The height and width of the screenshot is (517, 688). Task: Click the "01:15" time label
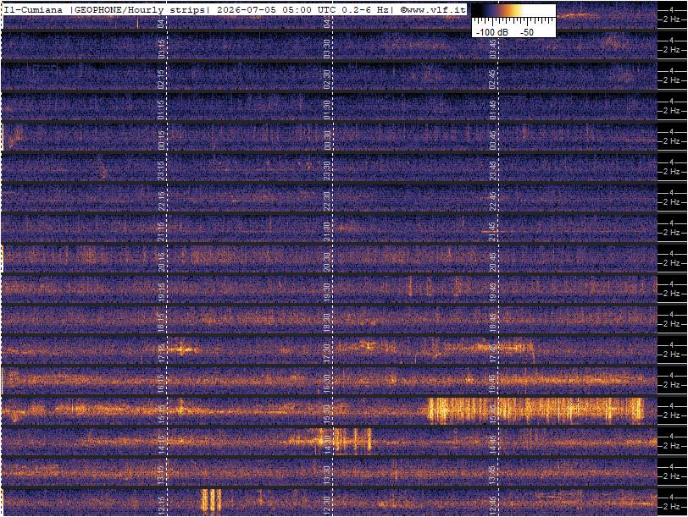tap(161, 109)
